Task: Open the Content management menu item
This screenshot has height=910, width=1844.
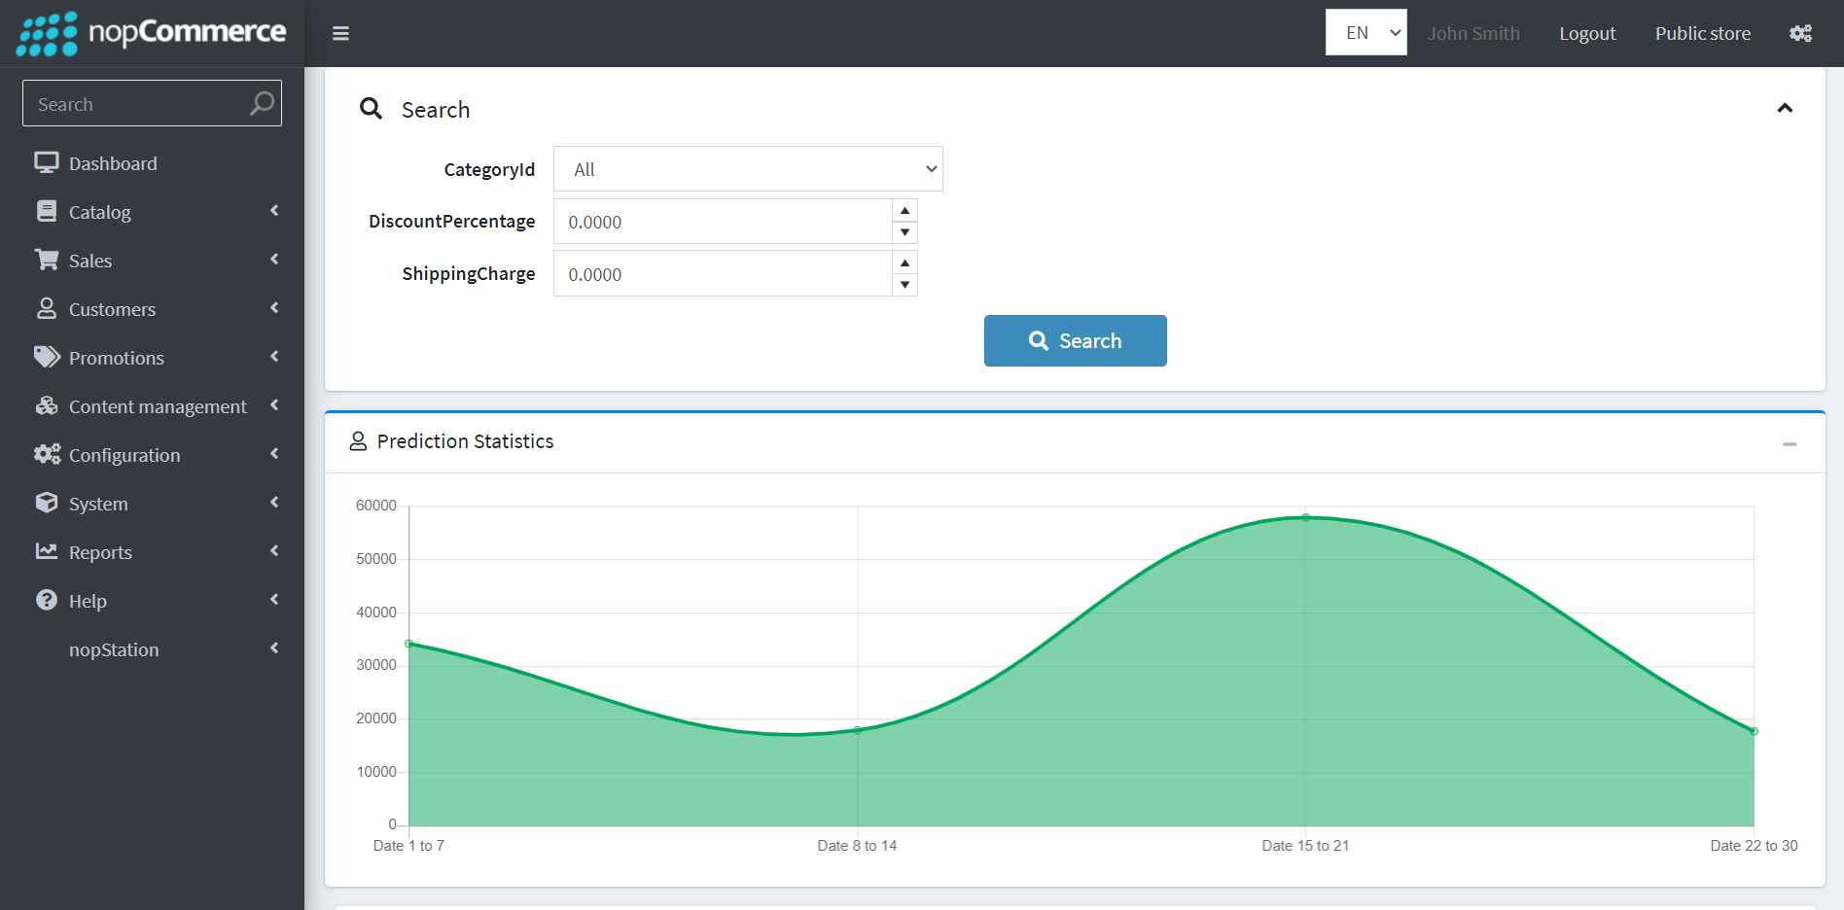Action: click(152, 406)
